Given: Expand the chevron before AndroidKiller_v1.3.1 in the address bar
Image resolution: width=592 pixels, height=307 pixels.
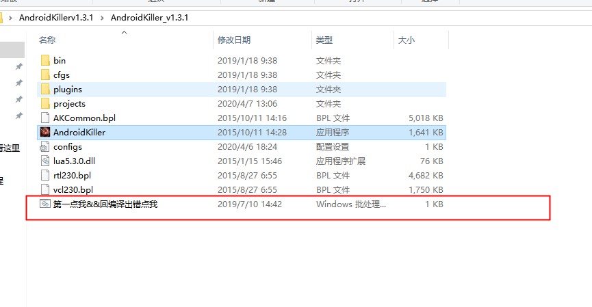Looking at the screenshot, I should click(102, 18).
